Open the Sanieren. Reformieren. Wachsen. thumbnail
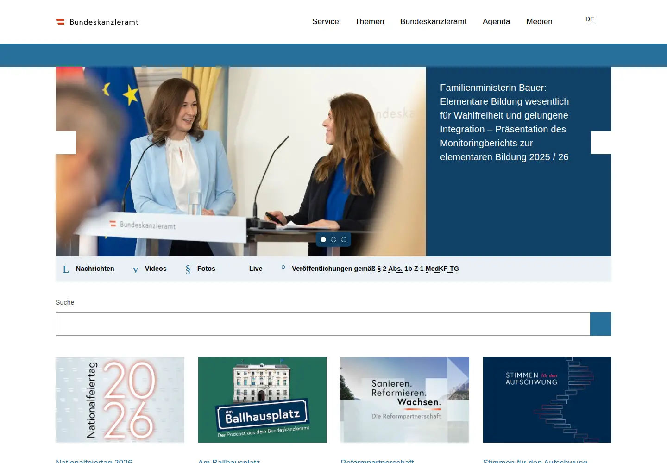 click(405, 400)
